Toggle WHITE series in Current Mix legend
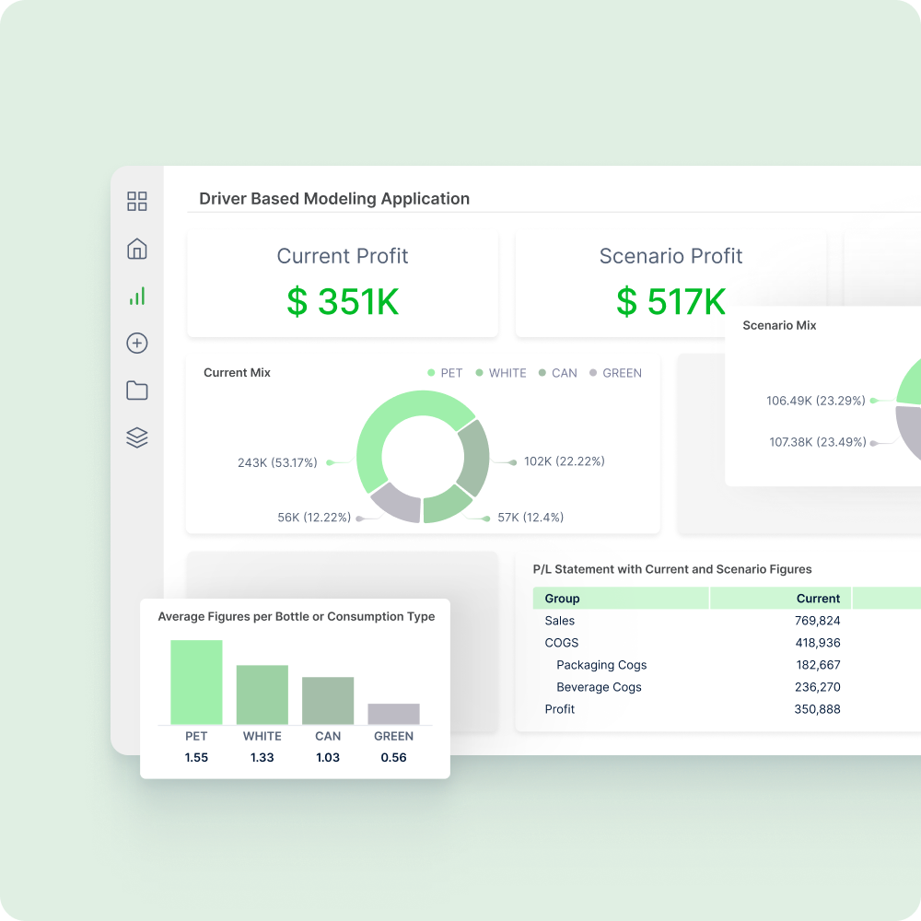The image size is (921, 921). tap(500, 373)
